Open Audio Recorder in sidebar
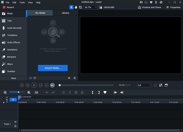Image resolution: width=183 pixels, height=132 pixels. [13, 28]
